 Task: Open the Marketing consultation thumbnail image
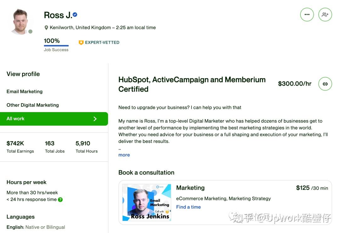click(x=147, y=203)
